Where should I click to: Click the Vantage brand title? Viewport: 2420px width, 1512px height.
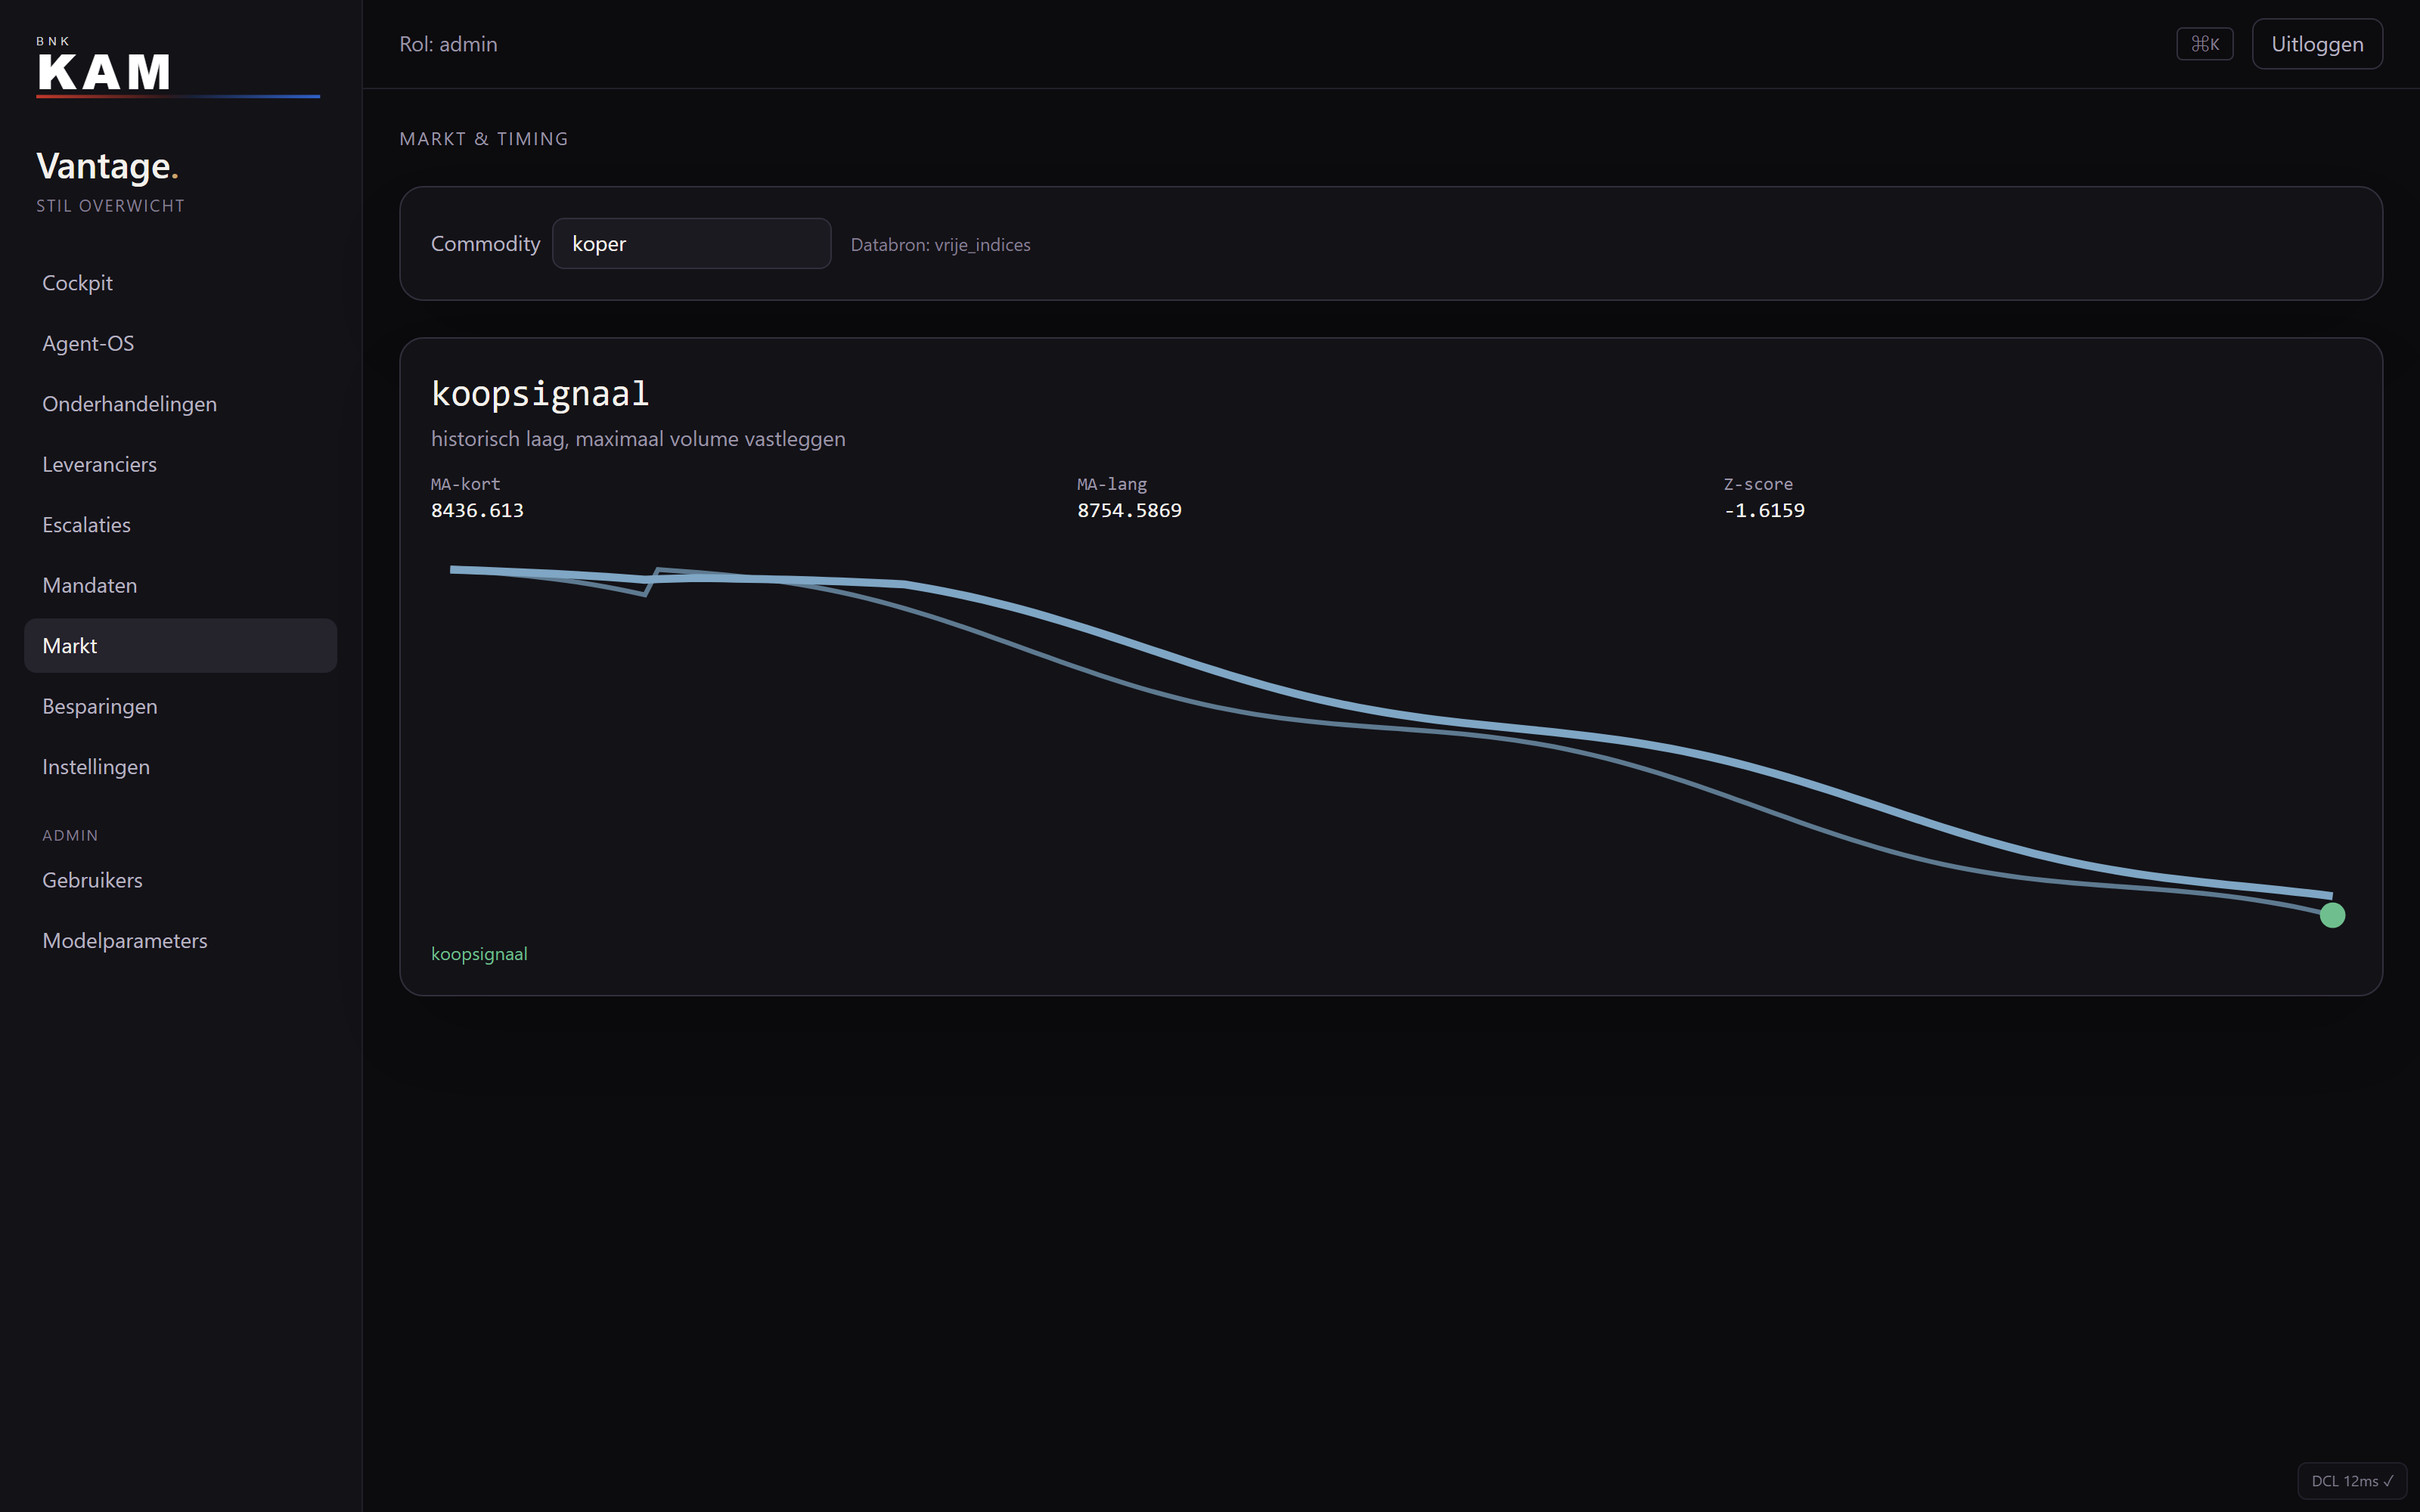point(107,166)
